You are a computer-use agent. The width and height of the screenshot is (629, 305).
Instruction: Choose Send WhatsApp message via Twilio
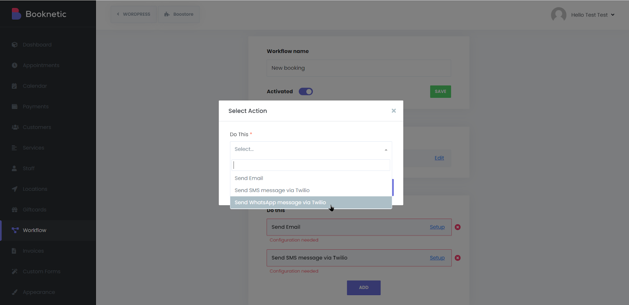pos(311,203)
